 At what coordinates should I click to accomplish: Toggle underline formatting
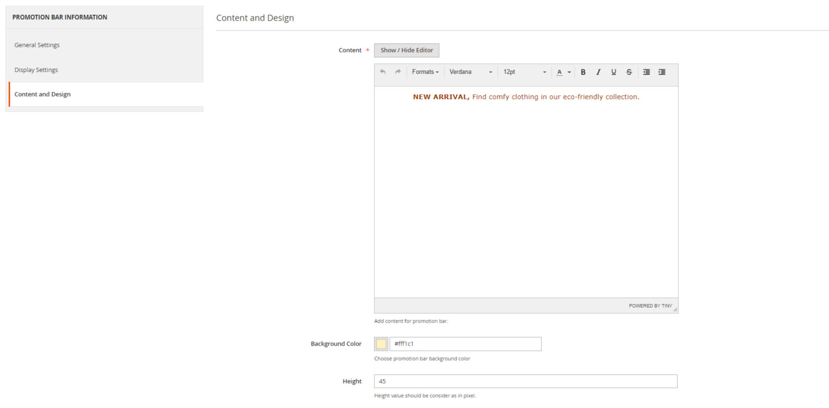point(614,72)
